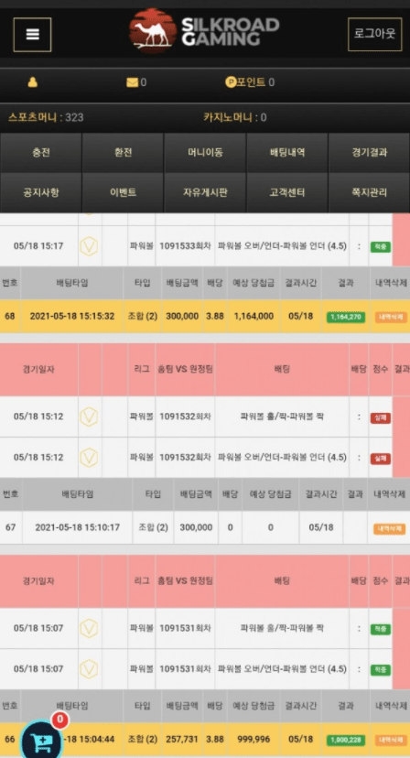
Task: Open the 환전 withdrawal menu
Action: pyautogui.click(x=123, y=153)
